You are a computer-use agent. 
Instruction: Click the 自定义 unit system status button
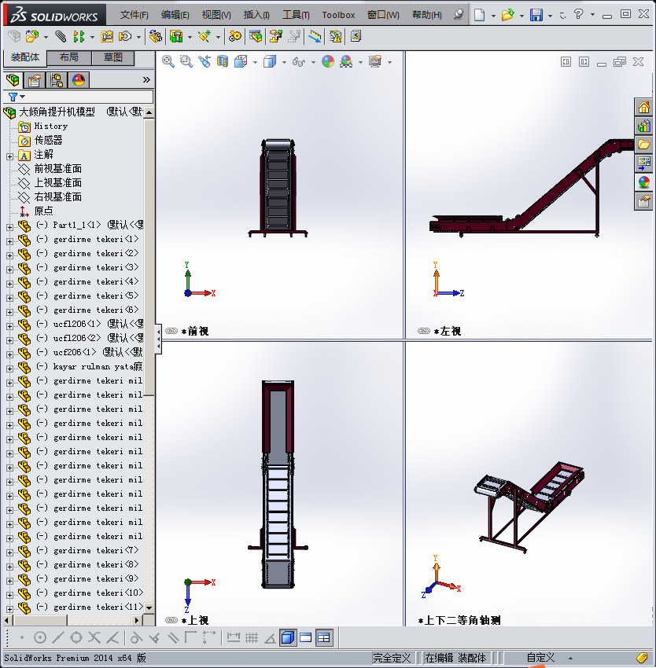(540, 658)
